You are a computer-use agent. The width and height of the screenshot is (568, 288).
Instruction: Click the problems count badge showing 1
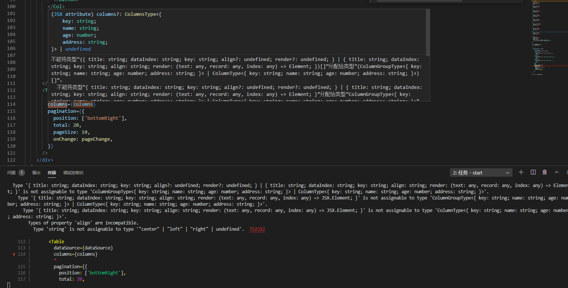click(x=21, y=172)
